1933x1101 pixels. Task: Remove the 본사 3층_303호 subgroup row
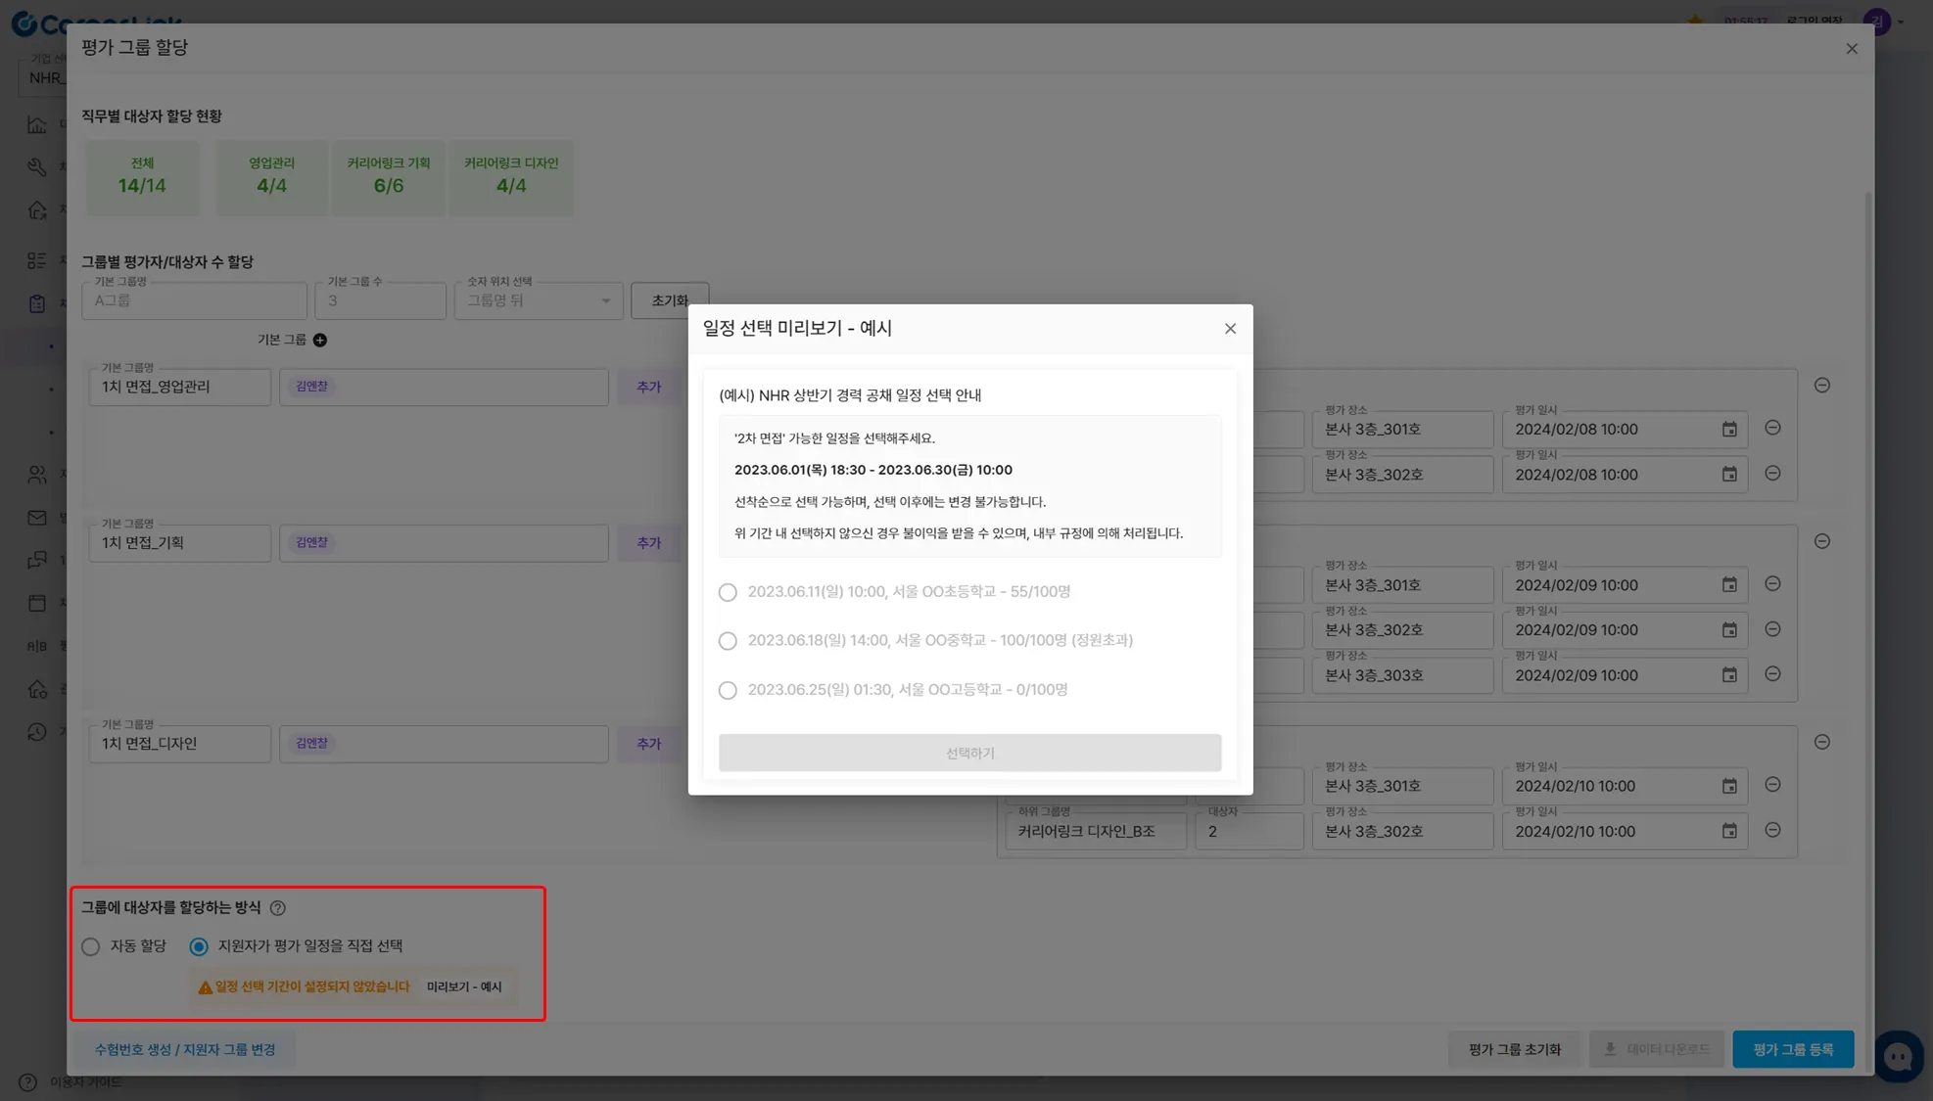click(1772, 674)
